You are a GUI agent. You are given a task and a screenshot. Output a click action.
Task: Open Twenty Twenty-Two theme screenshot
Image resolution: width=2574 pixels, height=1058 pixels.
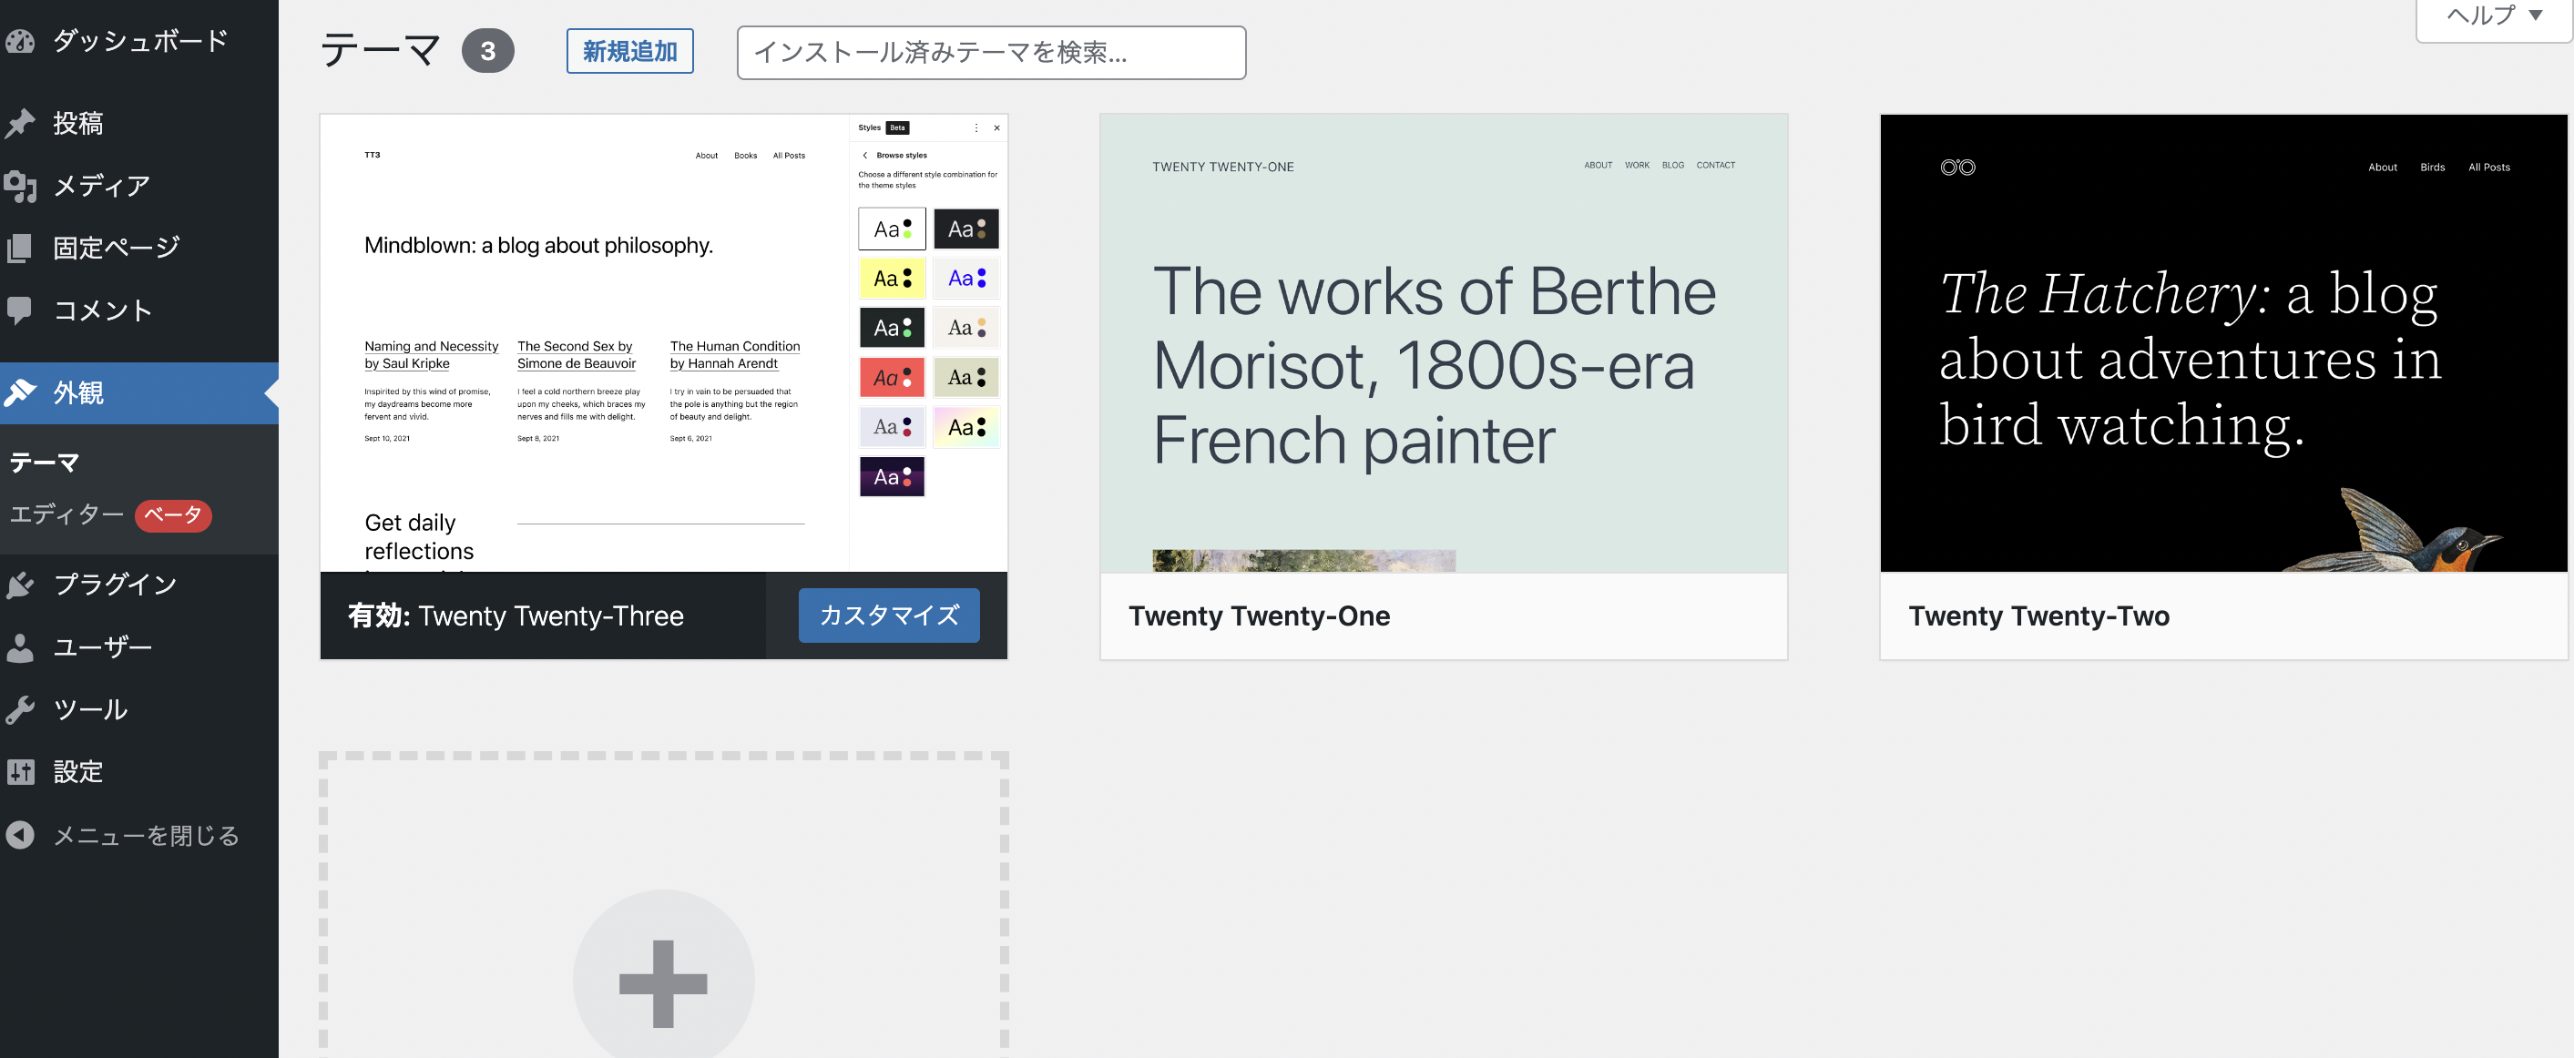pyautogui.click(x=2223, y=342)
